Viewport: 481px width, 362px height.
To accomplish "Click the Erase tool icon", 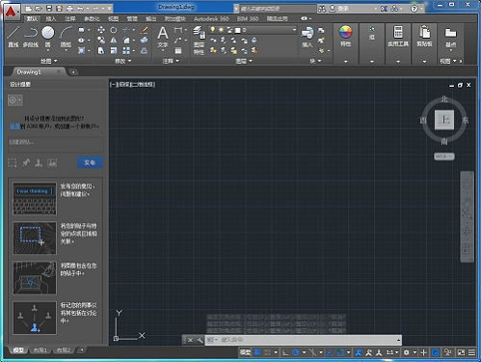I will (x=145, y=30).
